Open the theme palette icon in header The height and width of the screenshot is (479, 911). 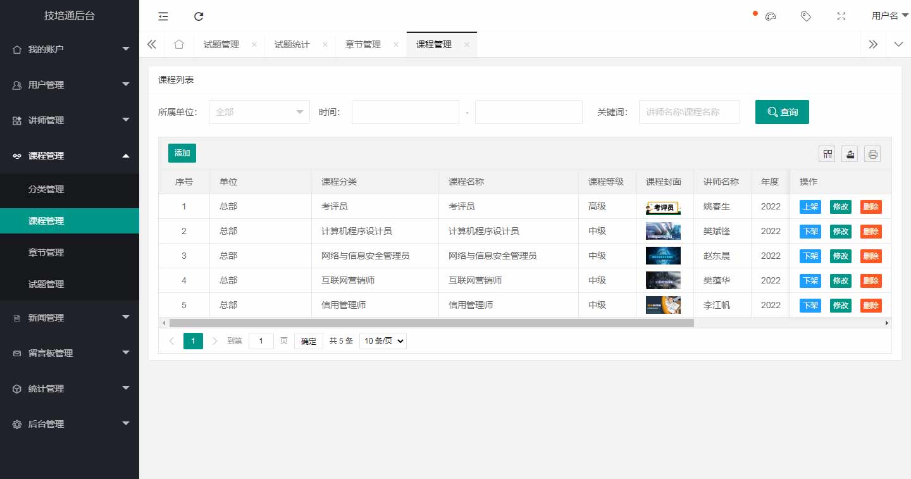pyautogui.click(x=770, y=16)
